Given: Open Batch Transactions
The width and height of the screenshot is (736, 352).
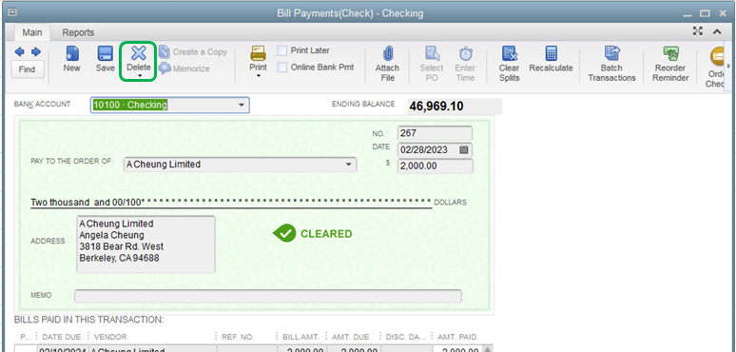Looking at the screenshot, I should click(611, 64).
